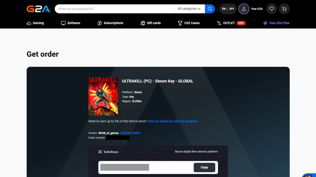316x177 pixels.
Task: Open the Gaming menu
Action: [x=35, y=23]
